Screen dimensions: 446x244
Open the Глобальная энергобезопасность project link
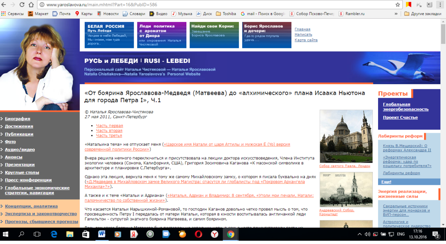406,107
